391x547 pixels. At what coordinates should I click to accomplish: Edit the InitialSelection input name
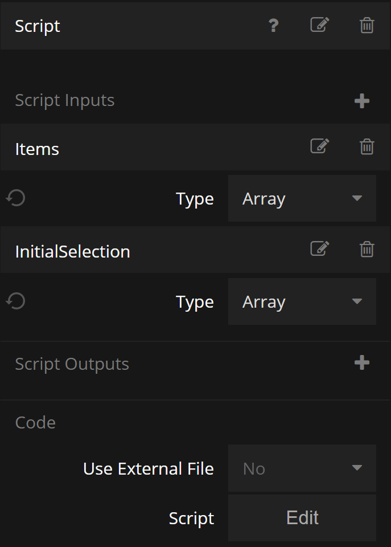[319, 249]
